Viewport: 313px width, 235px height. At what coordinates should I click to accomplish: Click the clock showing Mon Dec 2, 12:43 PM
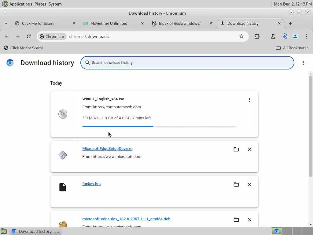pos(293,4)
